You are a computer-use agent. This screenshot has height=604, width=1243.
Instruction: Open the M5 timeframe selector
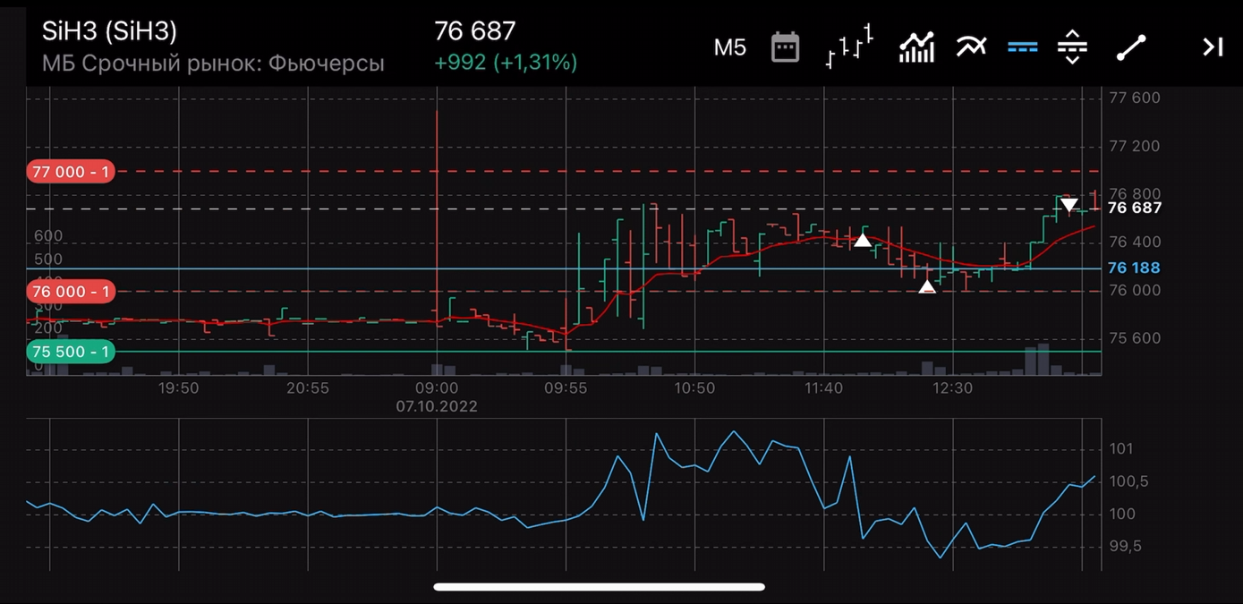(x=729, y=47)
